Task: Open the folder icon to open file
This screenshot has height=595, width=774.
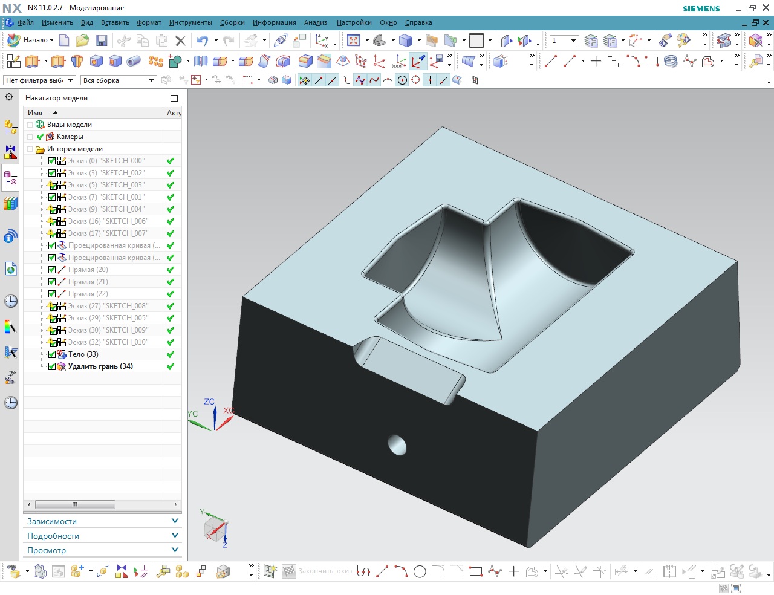Action: tap(82, 41)
